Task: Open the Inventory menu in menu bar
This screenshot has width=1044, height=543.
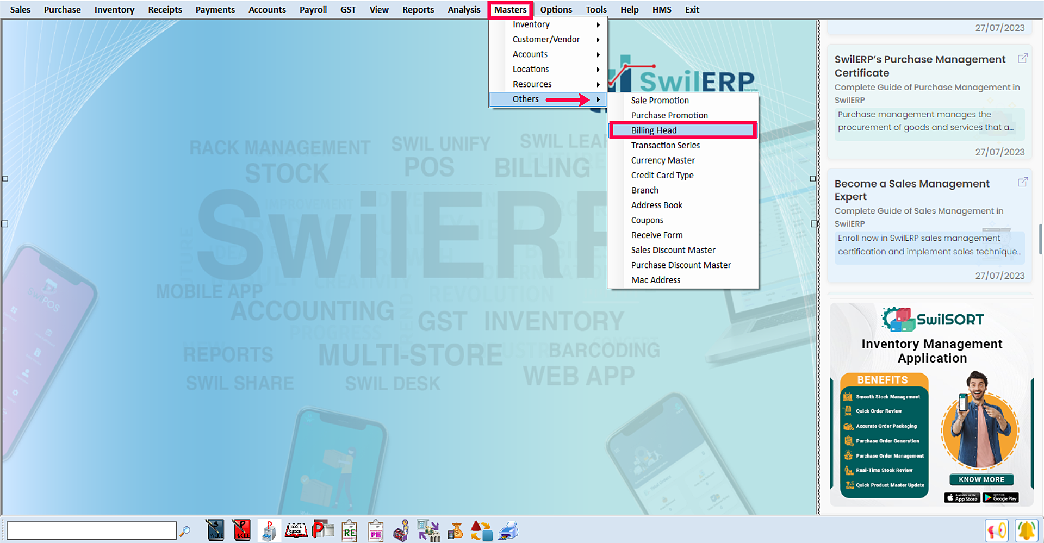Action: tap(114, 10)
